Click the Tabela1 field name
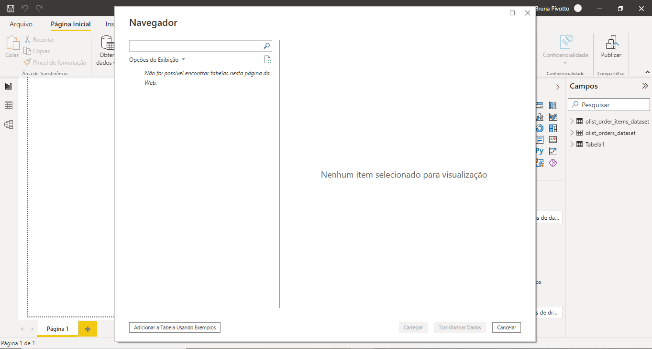 pyautogui.click(x=595, y=144)
